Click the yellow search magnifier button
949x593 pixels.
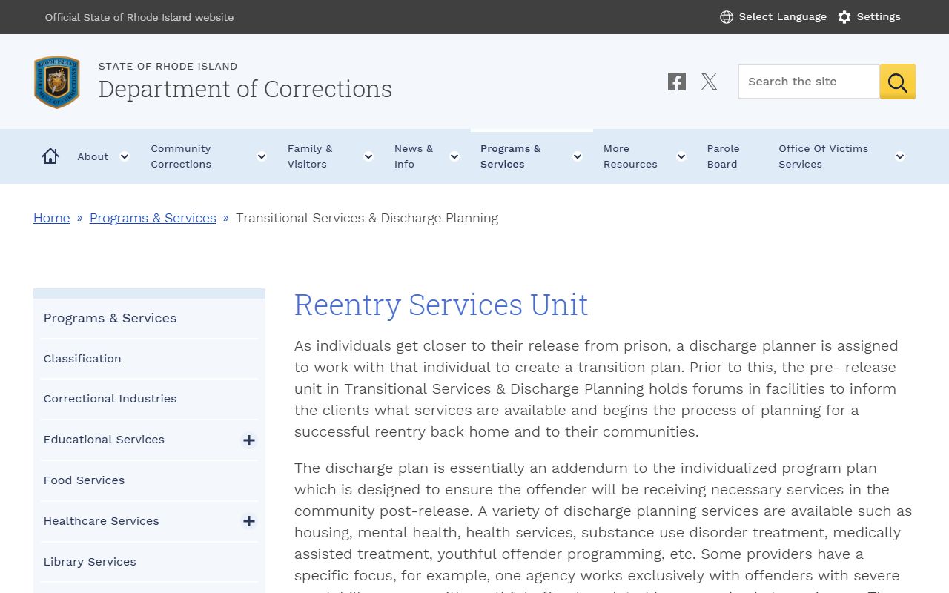(x=898, y=82)
